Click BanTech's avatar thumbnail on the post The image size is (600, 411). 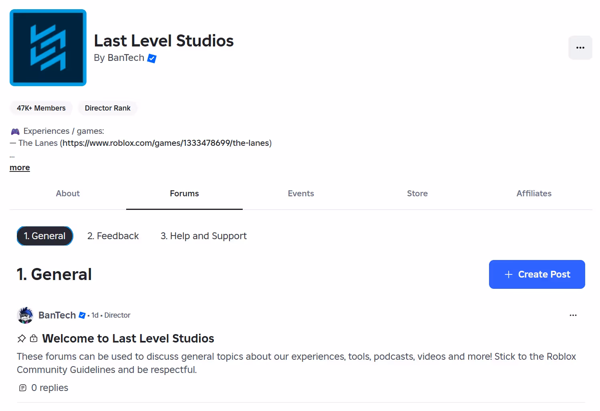(25, 315)
